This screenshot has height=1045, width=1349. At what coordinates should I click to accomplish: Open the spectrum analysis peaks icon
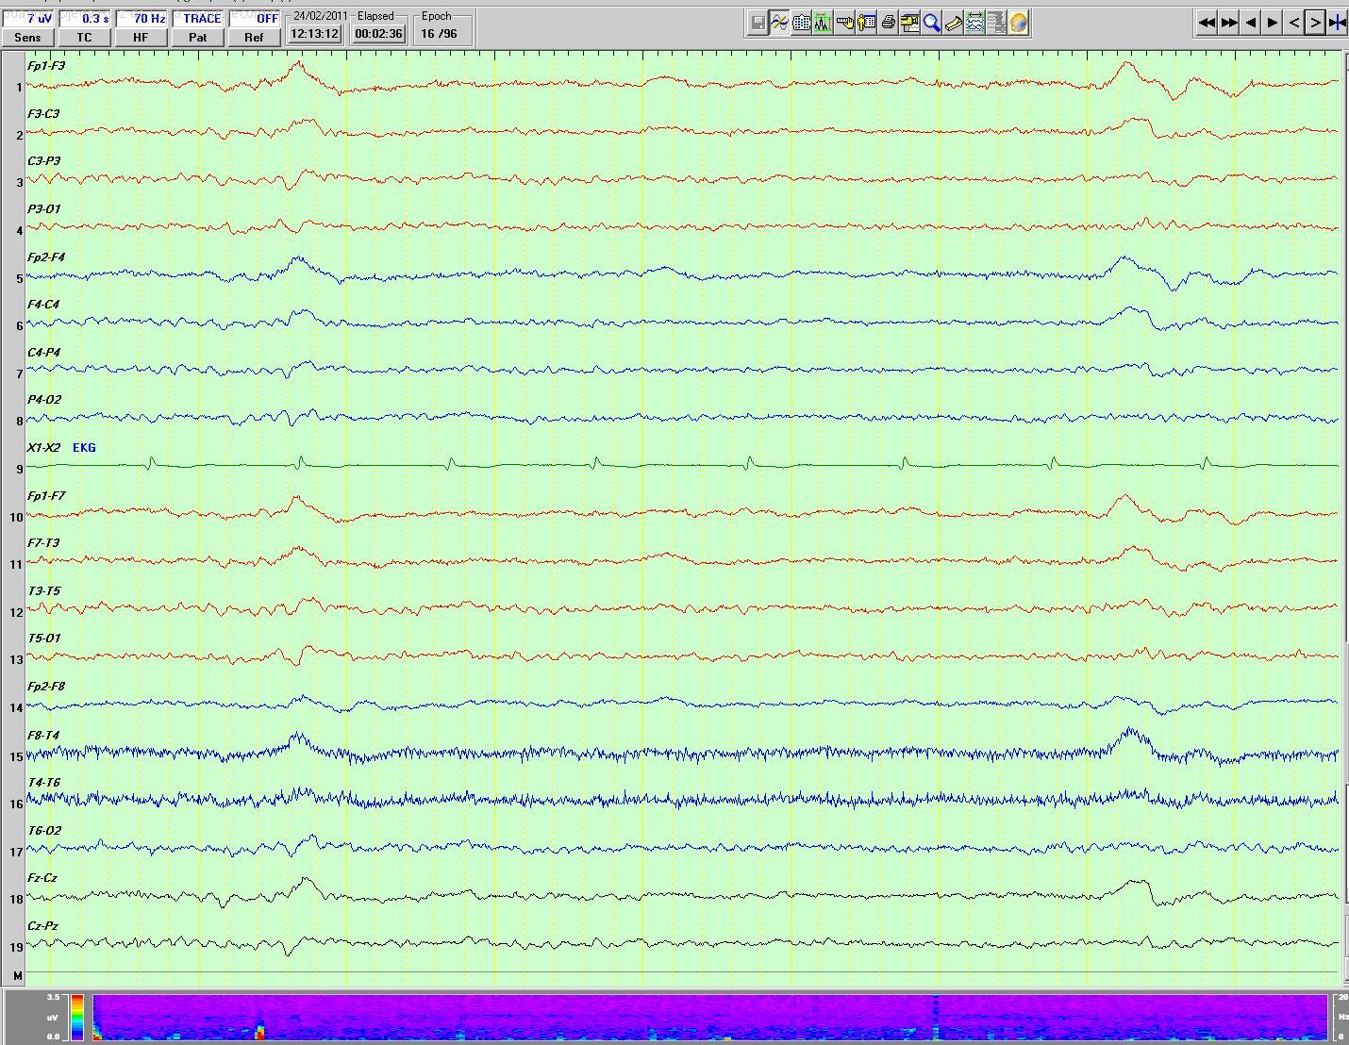pyautogui.click(x=823, y=24)
